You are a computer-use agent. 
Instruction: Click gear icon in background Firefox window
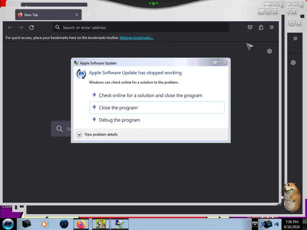[x=293, y=63]
